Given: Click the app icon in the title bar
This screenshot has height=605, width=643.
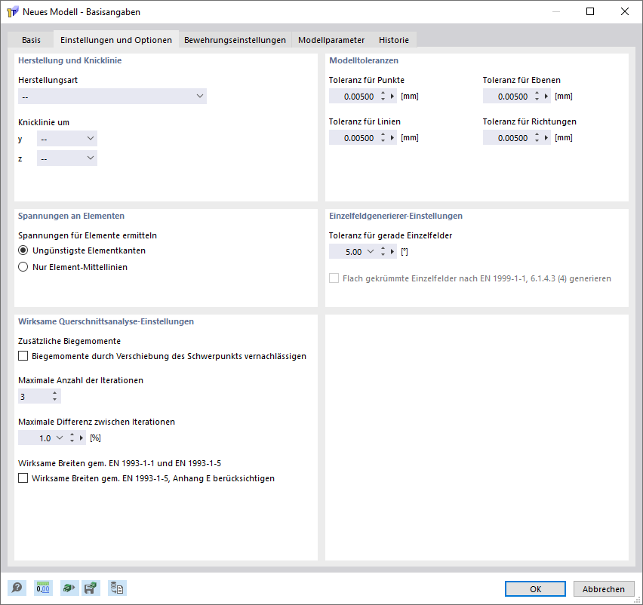Looking at the screenshot, I should coord(12,12).
